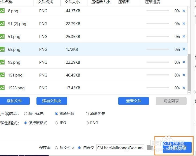The width and height of the screenshot is (196, 156).
Task: Start compression with 开始压缩 button
Action: pos(177,147)
